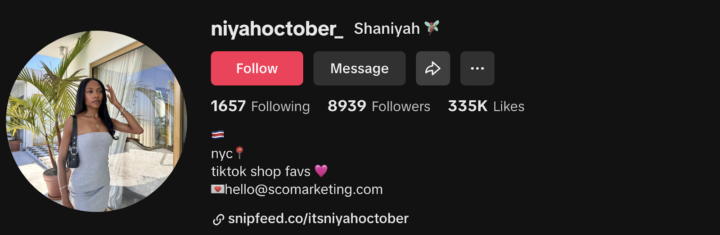Click the fairy emoji next to Shaniyah

coord(432,28)
